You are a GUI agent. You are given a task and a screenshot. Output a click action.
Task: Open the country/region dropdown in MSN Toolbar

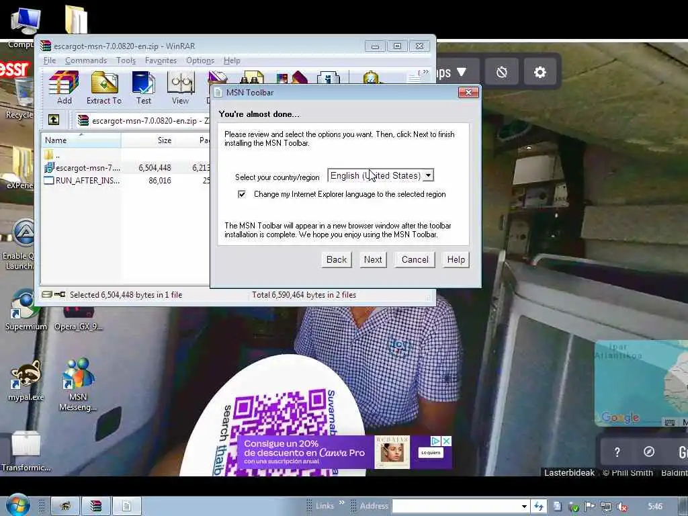[x=428, y=175]
